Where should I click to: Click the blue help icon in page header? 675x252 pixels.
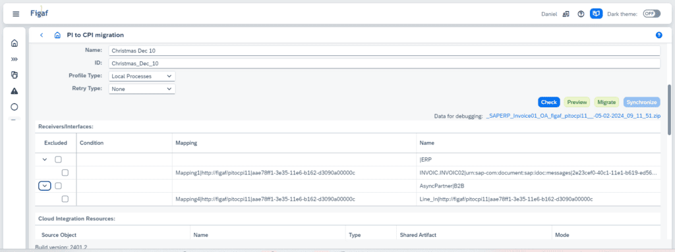pos(659,36)
